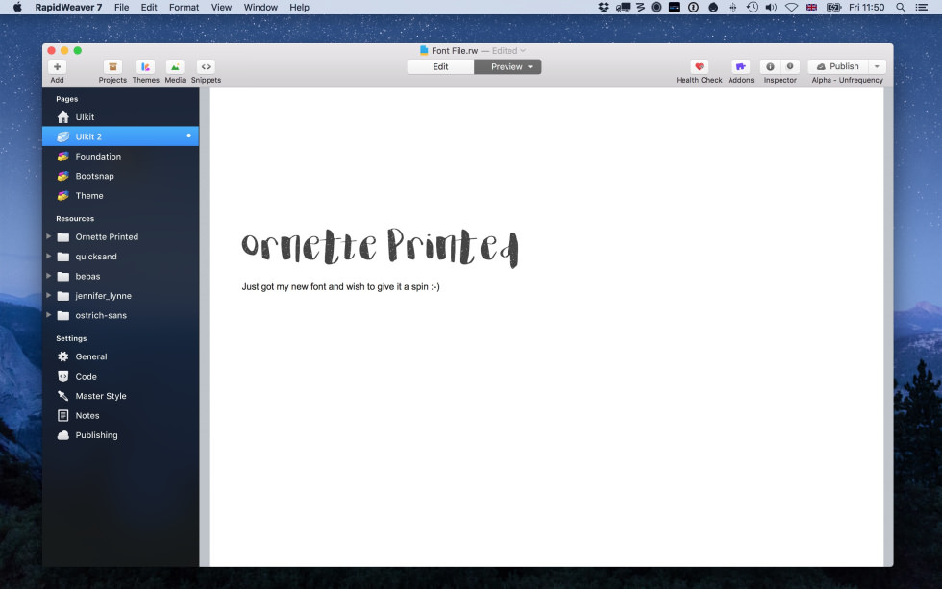Switch to Preview mode

(x=508, y=66)
